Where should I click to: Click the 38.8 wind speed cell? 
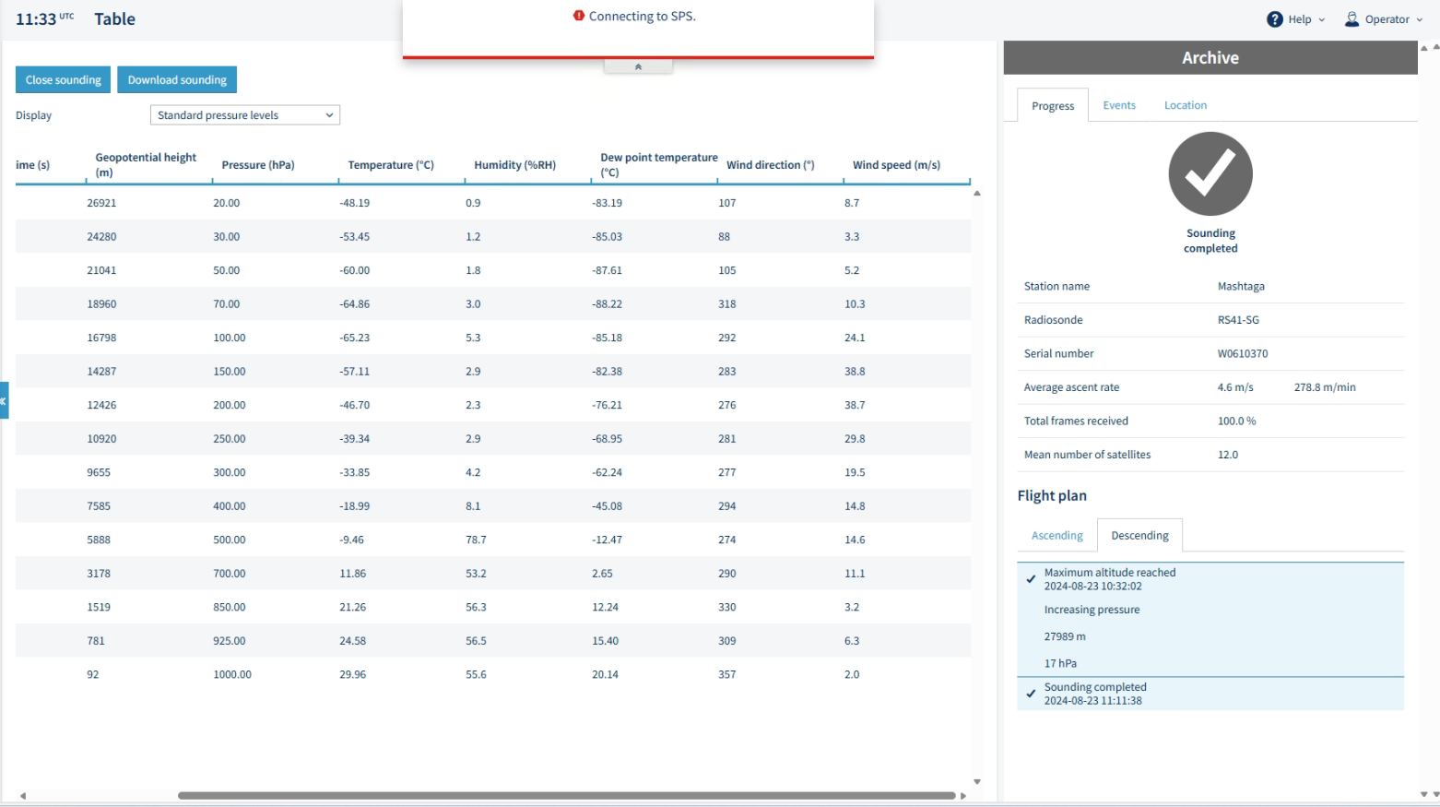tap(855, 372)
